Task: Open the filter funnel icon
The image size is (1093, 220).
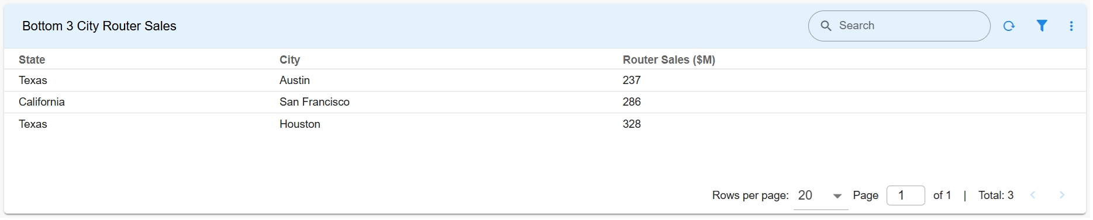Action: coord(1042,26)
